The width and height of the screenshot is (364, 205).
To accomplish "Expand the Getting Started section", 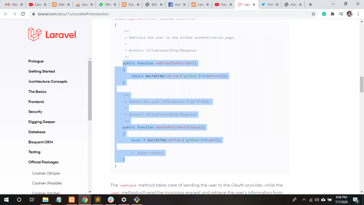I will 42,71.
